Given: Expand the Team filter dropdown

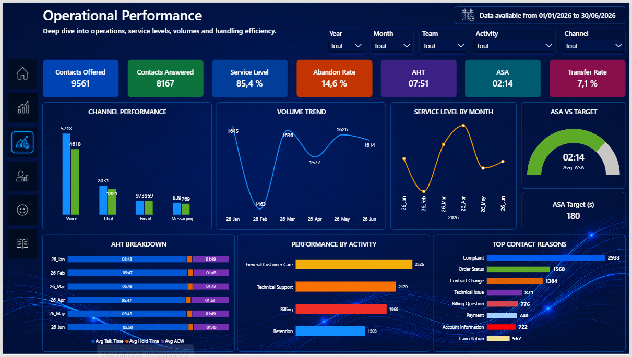Looking at the screenshot, I should [x=444, y=46].
